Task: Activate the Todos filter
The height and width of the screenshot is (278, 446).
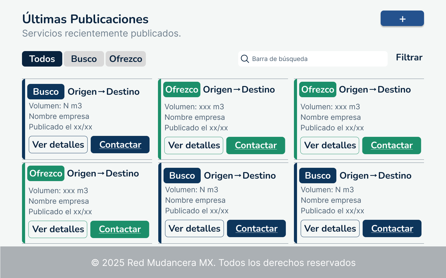Action: point(42,59)
